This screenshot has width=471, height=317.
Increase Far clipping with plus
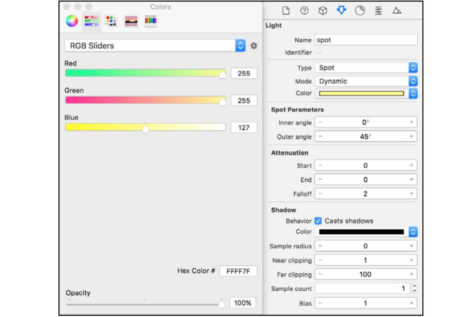click(x=411, y=274)
